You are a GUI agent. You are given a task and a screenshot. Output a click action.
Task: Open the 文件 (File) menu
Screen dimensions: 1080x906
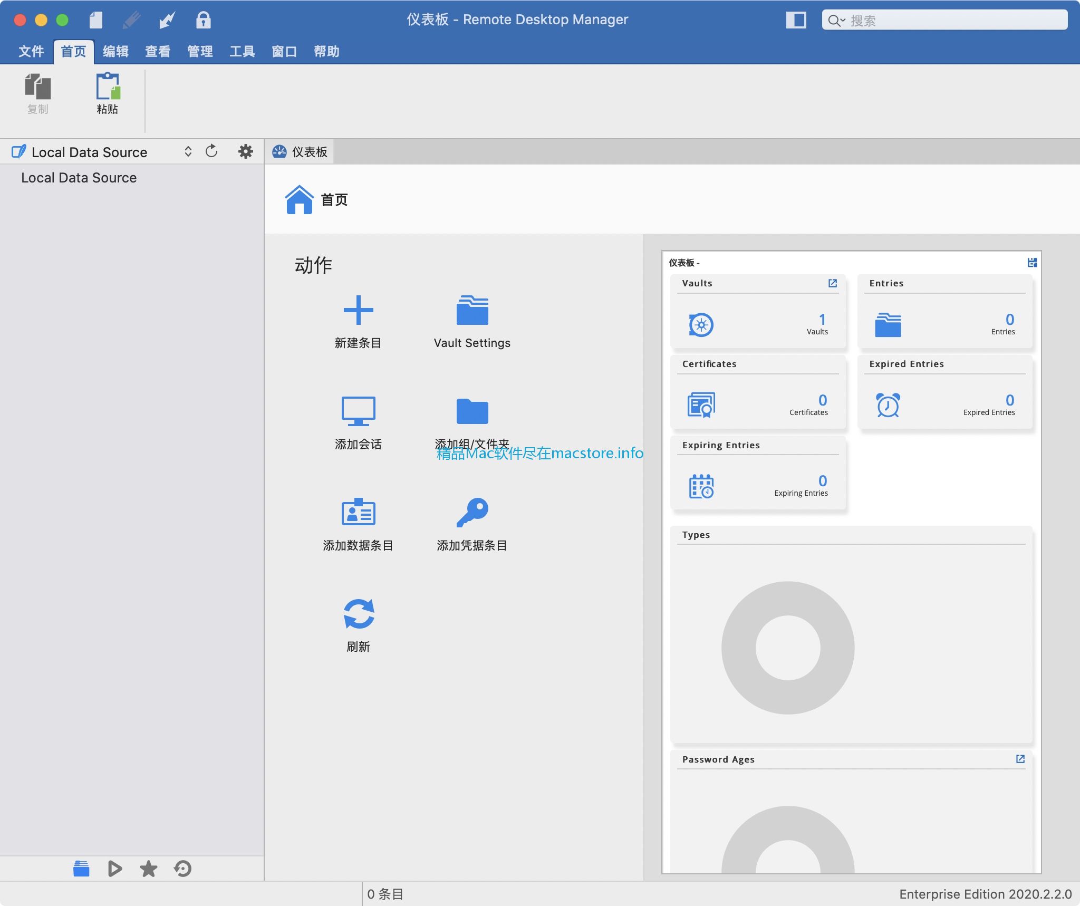click(32, 51)
